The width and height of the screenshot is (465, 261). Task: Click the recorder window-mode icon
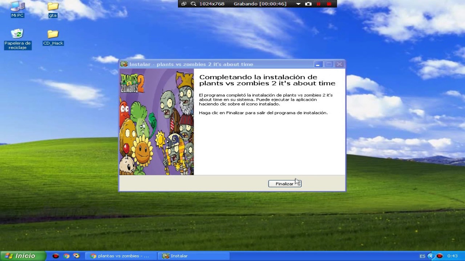pos(184,4)
